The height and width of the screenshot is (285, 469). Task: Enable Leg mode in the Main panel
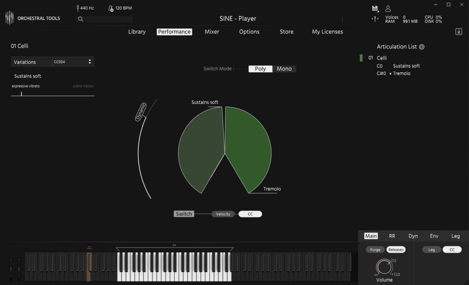pyautogui.click(x=431, y=249)
